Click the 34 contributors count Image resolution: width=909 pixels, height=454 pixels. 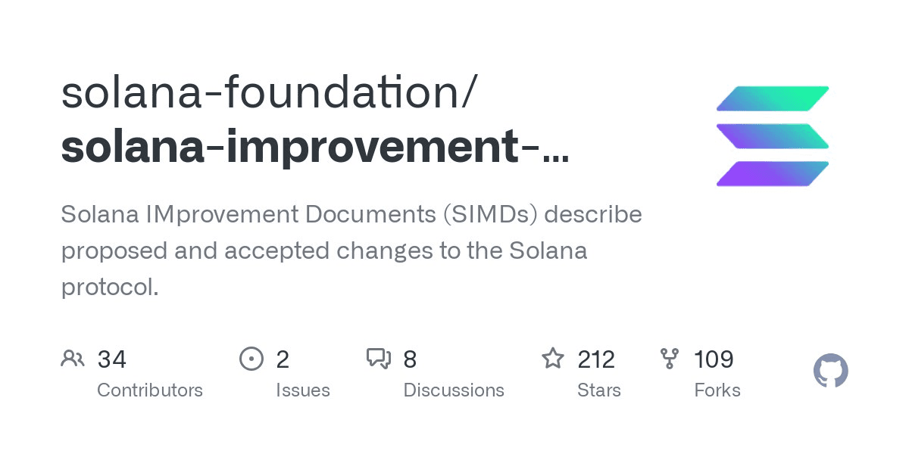pos(112,359)
